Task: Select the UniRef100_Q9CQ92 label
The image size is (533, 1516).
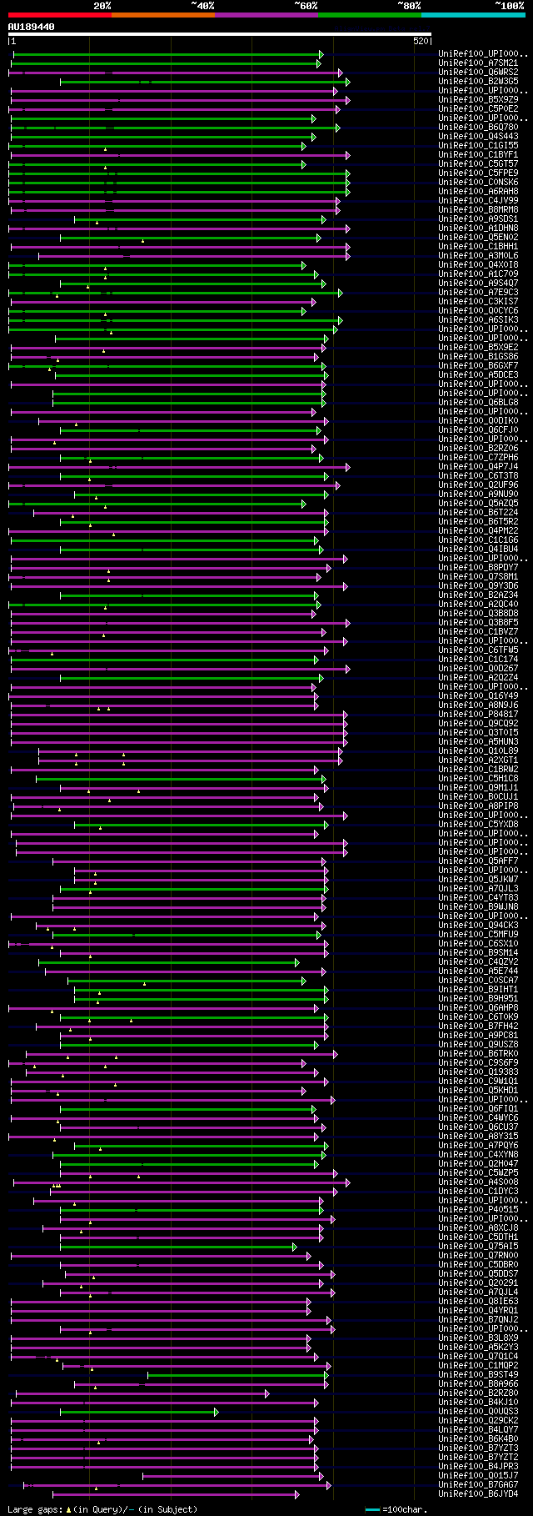Action: coord(478,724)
